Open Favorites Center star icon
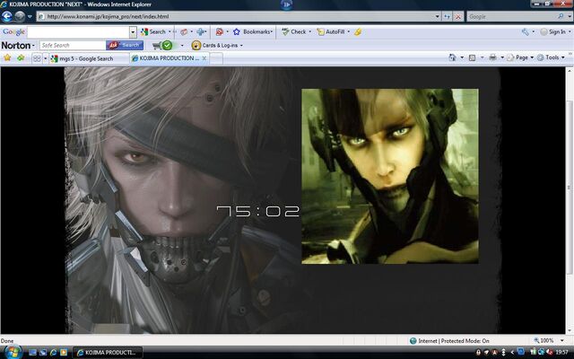Screen dimensions: 574x359 (x=7, y=57)
